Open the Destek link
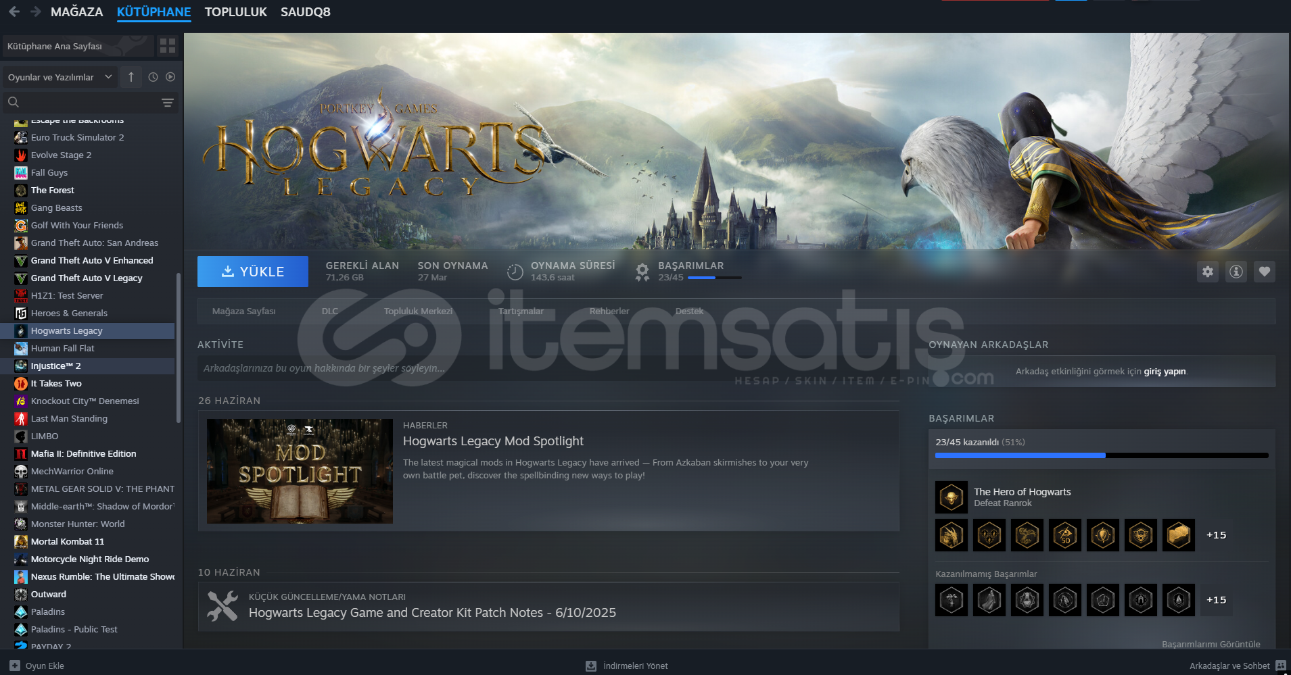This screenshot has width=1291, height=675. click(689, 311)
